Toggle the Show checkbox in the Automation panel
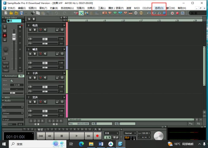Screen dimensions: 208x148 [11, 80]
